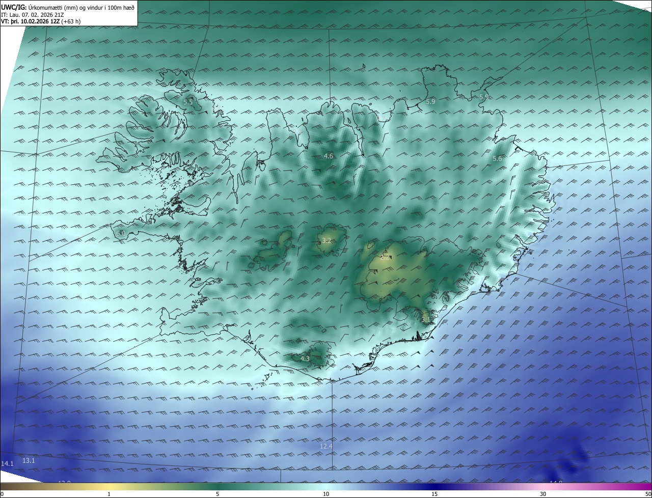Click the 1 tick on color scale
This screenshot has height=498, width=652.
point(109,494)
